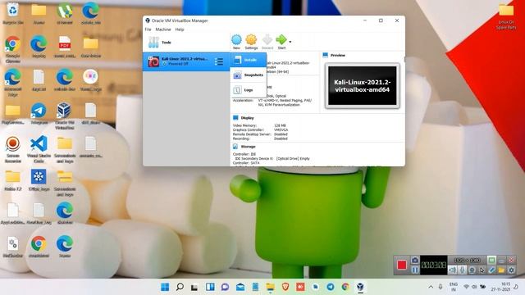This screenshot has height=295, width=525.
Task: Toggle recorder speaker audio capture
Action: (452, 270)
